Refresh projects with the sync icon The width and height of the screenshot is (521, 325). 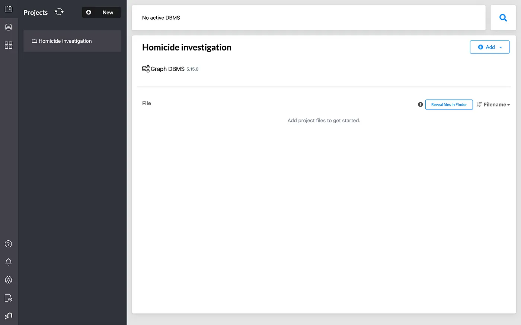tap(59, 12)
